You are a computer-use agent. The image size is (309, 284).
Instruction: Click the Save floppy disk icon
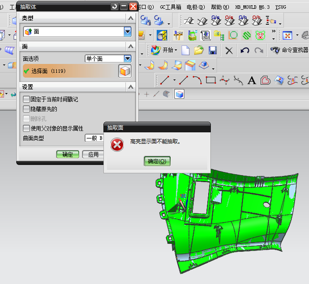point(213,50)
